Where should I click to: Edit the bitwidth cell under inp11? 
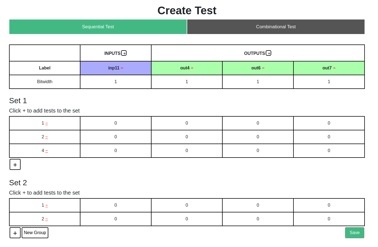pyautogui.click(x=116, y=82)
